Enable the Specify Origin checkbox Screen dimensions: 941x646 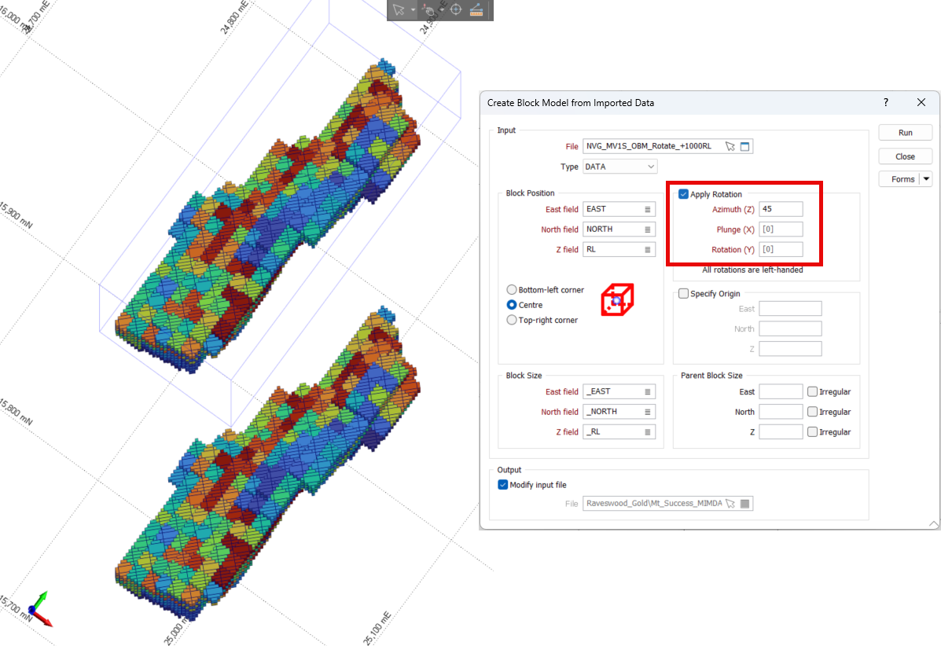click(x=683, y=294)
